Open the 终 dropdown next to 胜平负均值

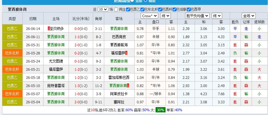coord(217,16)
